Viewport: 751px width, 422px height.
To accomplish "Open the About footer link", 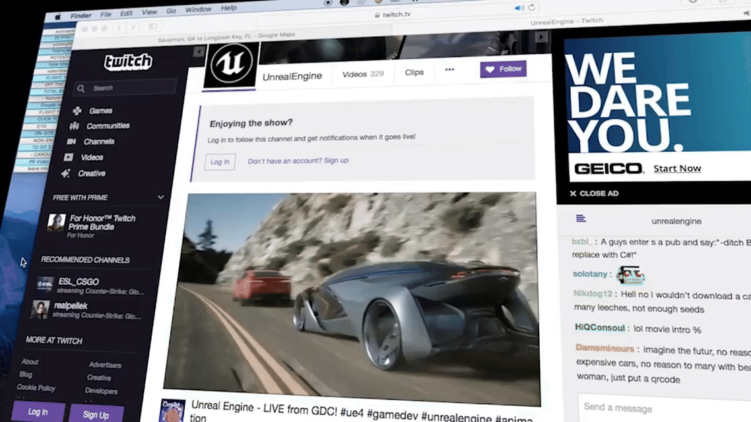I will tap(30, 362).
